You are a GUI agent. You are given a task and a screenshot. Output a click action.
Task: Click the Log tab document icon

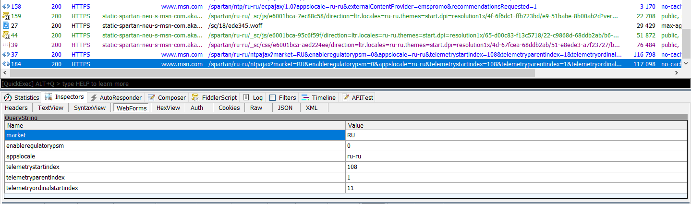246,97
